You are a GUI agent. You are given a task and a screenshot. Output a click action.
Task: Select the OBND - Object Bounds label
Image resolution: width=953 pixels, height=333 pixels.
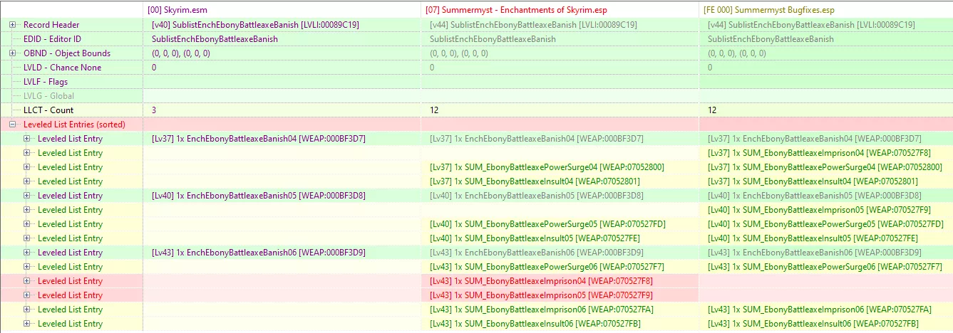[67, 53]
